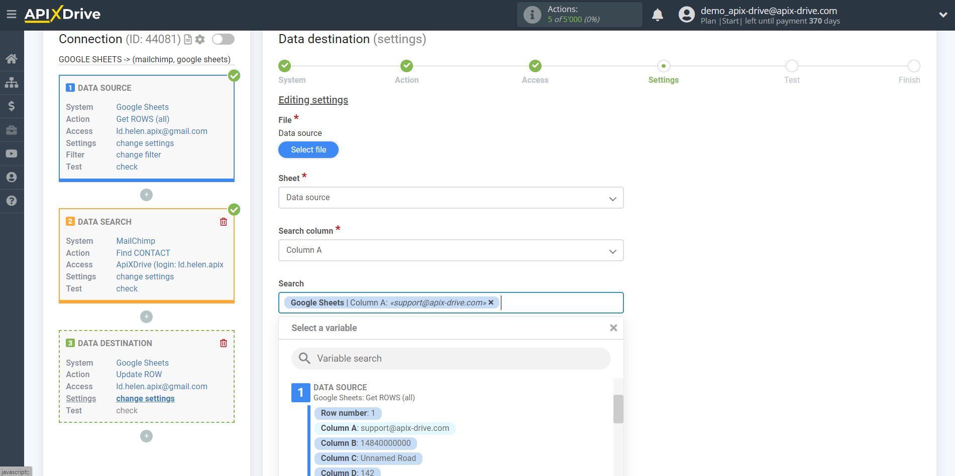The width and height of the screenshot is (955, 476).
Task: Open the Sheet dropdown
Action: pyautogui.click(x=451, y=198)
